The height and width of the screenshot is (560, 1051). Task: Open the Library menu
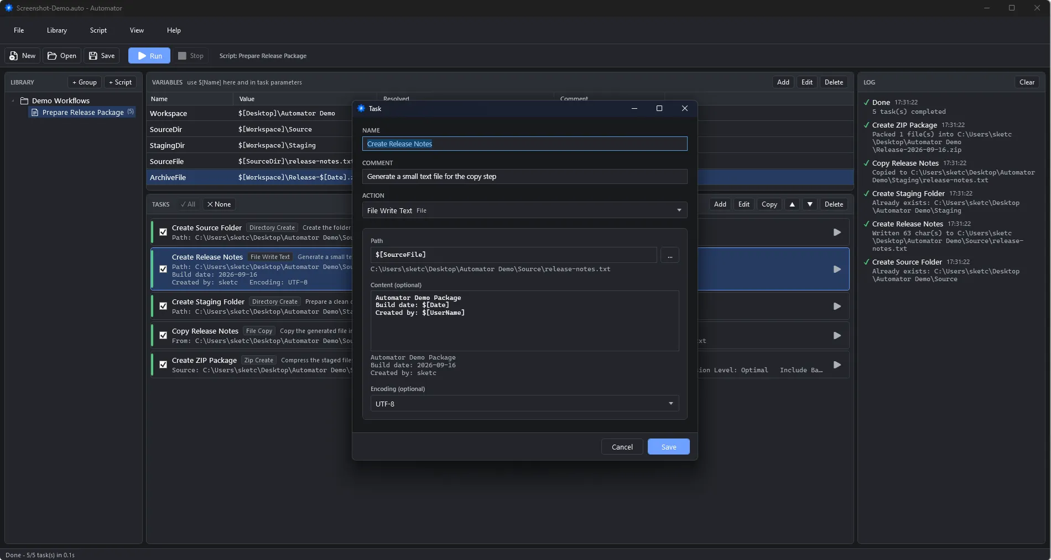tap(57, 30)
